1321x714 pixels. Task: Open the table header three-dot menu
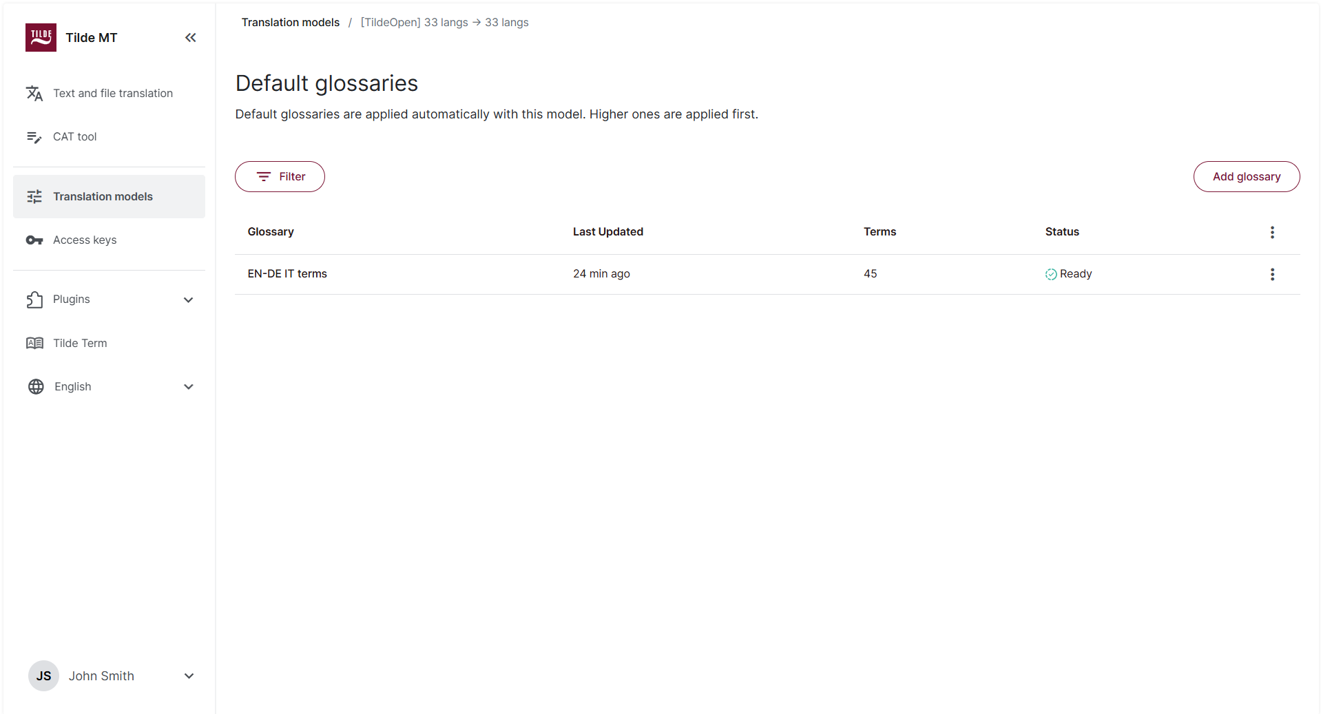(1271, 232)
